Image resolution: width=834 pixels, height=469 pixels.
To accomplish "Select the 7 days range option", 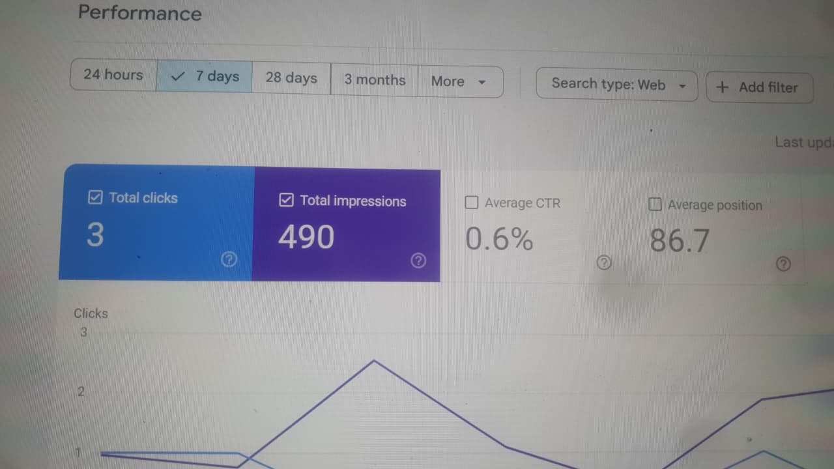I will pos(205,76).
